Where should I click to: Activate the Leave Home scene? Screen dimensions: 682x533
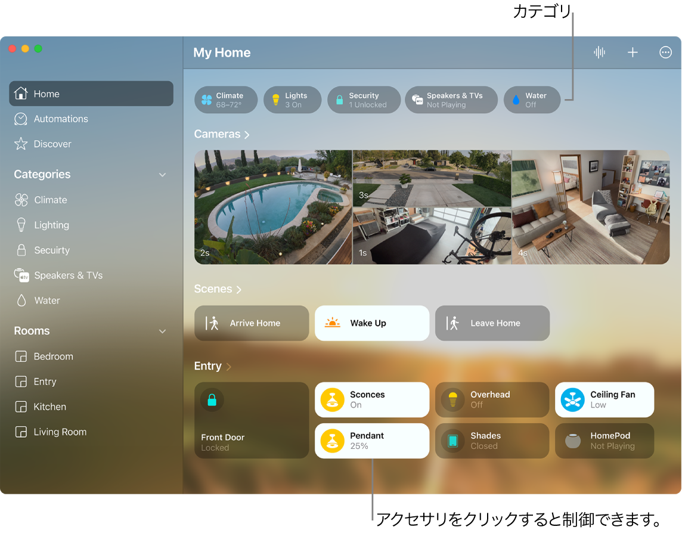[492, 323]
